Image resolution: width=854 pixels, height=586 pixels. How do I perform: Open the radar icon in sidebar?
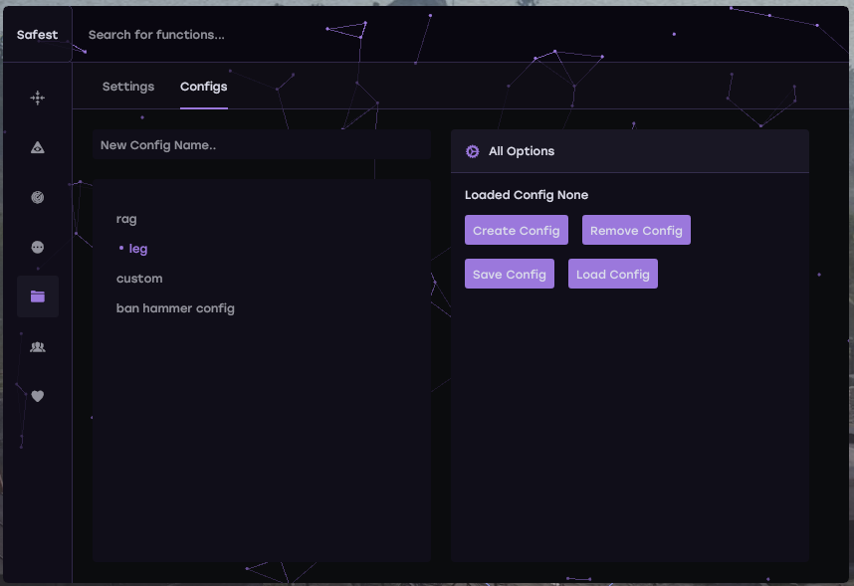38,197
